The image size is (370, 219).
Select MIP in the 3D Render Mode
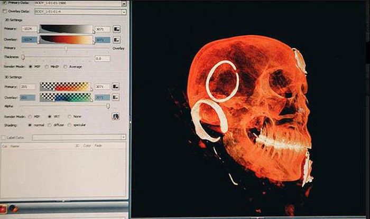[30, 117]
